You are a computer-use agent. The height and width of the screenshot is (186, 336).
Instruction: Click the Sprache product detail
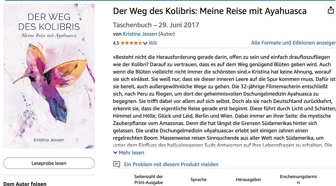(x=198, y=180)
